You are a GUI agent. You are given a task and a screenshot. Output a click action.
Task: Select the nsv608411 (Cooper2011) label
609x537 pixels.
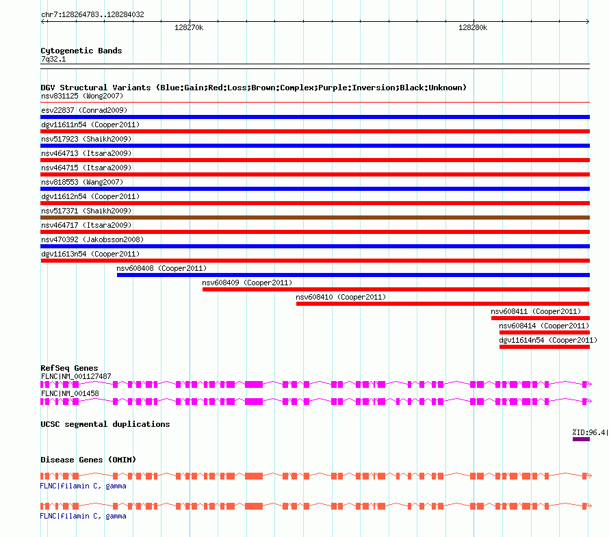click(536, 311)
